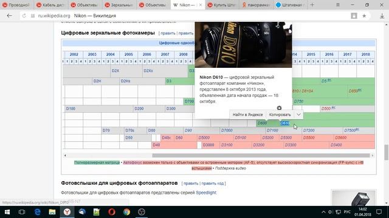Open the D2H camera link
Screen dimensions: 389x218
(x=97, y=81)
